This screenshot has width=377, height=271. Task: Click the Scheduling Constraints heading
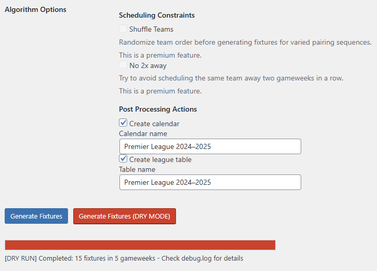point(157,16)
